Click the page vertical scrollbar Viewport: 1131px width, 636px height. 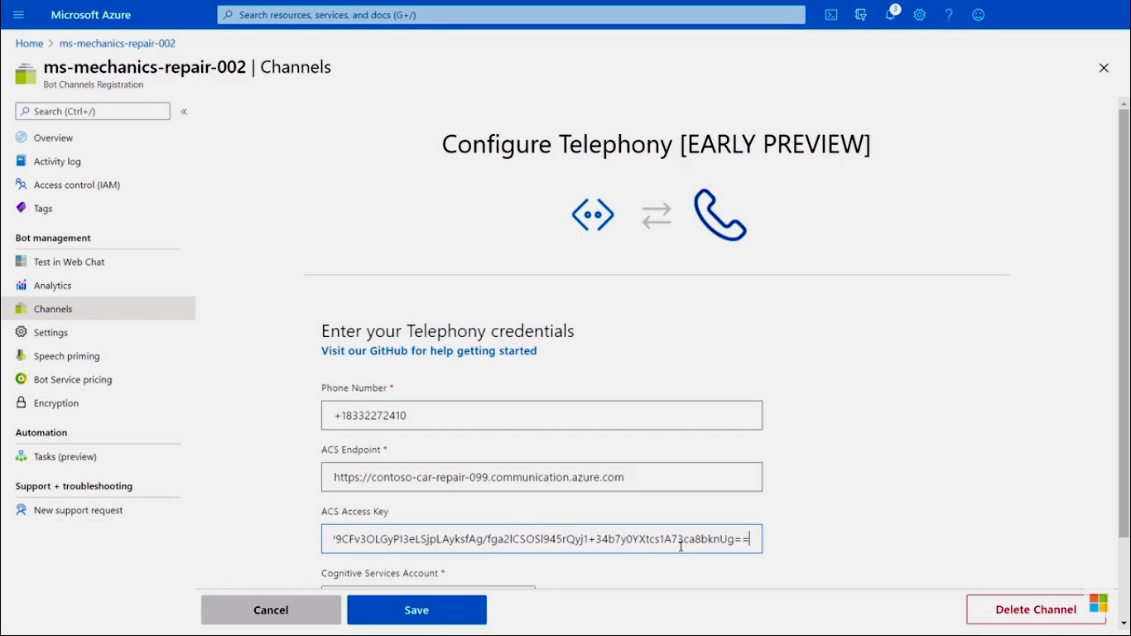pos(1124,323)
